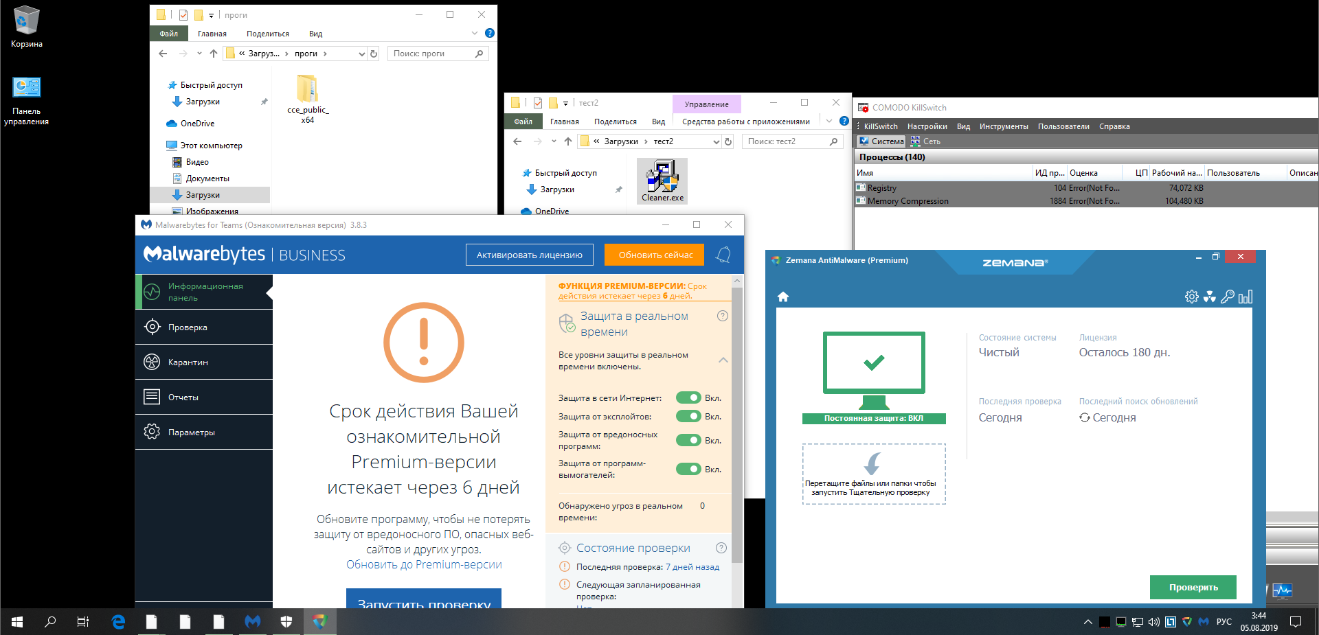The width and height of the screenshot is (1319, 635).
Task: Select Cleaner.exe file in тест2 window
Action: pos(662,181)
